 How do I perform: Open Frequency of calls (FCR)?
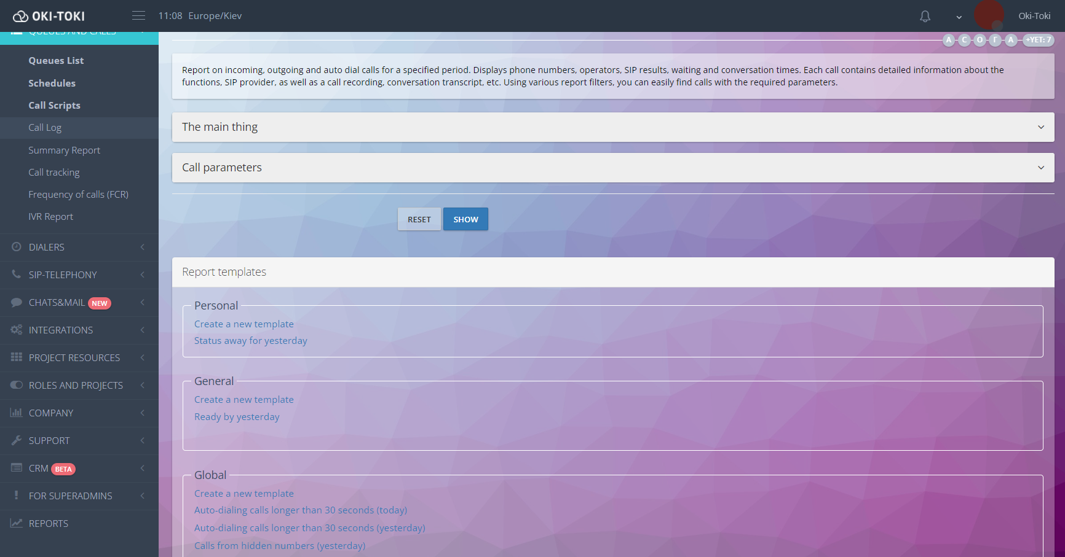tap(78, 194)
